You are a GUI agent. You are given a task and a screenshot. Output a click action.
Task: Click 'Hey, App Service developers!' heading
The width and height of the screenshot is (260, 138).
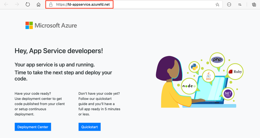click(x=59, y=51)
